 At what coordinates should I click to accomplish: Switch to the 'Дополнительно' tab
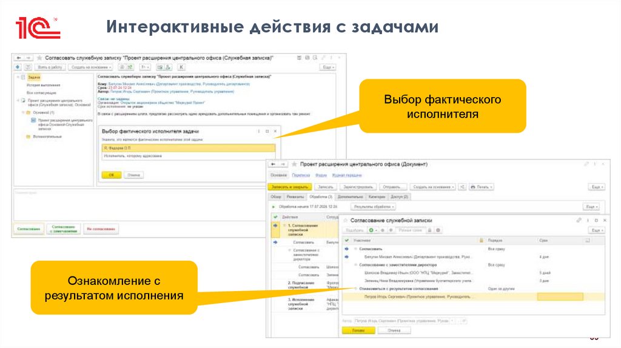pyautogui.click(x=350, y=197)
